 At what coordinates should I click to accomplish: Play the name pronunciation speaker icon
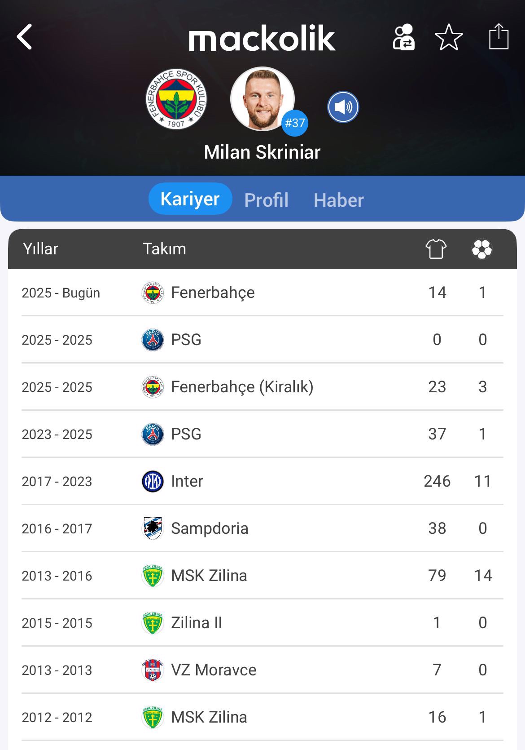point(343,107)
